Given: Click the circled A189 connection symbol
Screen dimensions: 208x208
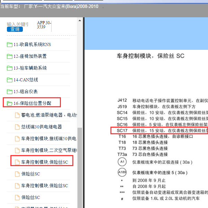Looking at the screenshot, I should click(122, 172).
